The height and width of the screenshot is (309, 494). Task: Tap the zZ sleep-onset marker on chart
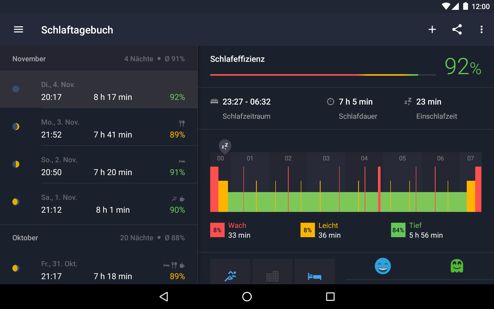pyautogui.click(x=225, y=147)
